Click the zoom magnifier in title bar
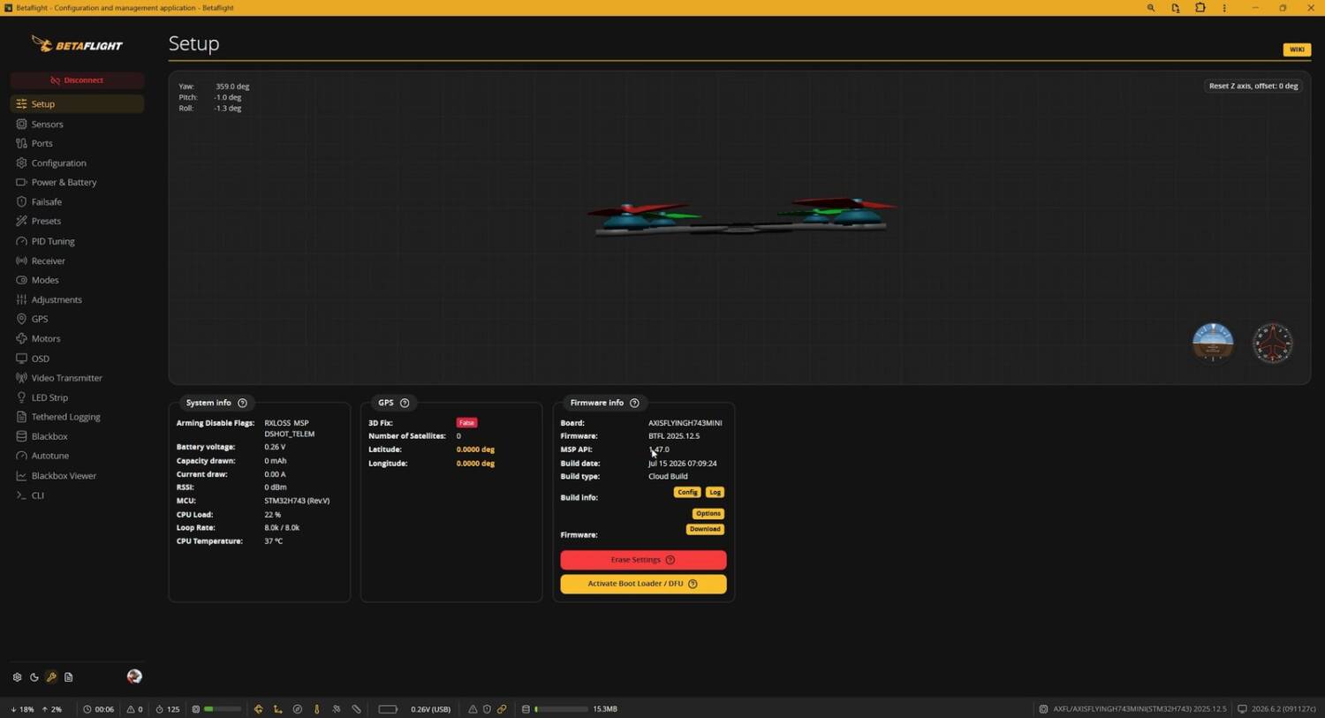1325x718 pixels. pos(1151,8)
